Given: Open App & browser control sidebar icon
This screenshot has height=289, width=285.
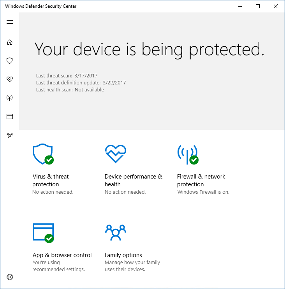Looking at the screenshot, I should (10, 116).
